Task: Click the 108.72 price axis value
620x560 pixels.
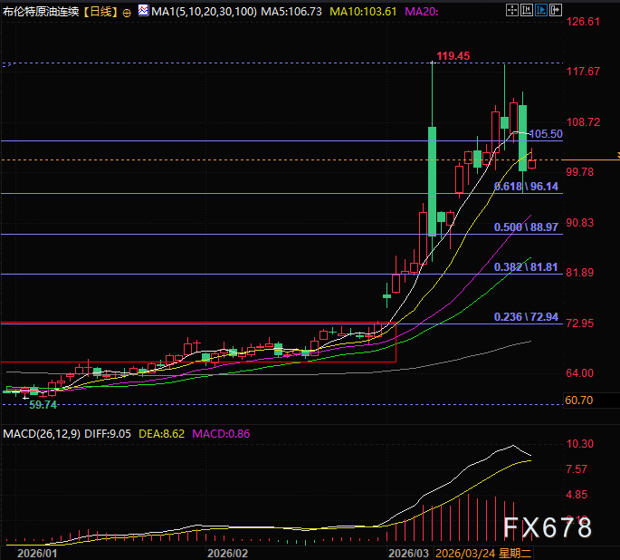Action: coord(583,122)
